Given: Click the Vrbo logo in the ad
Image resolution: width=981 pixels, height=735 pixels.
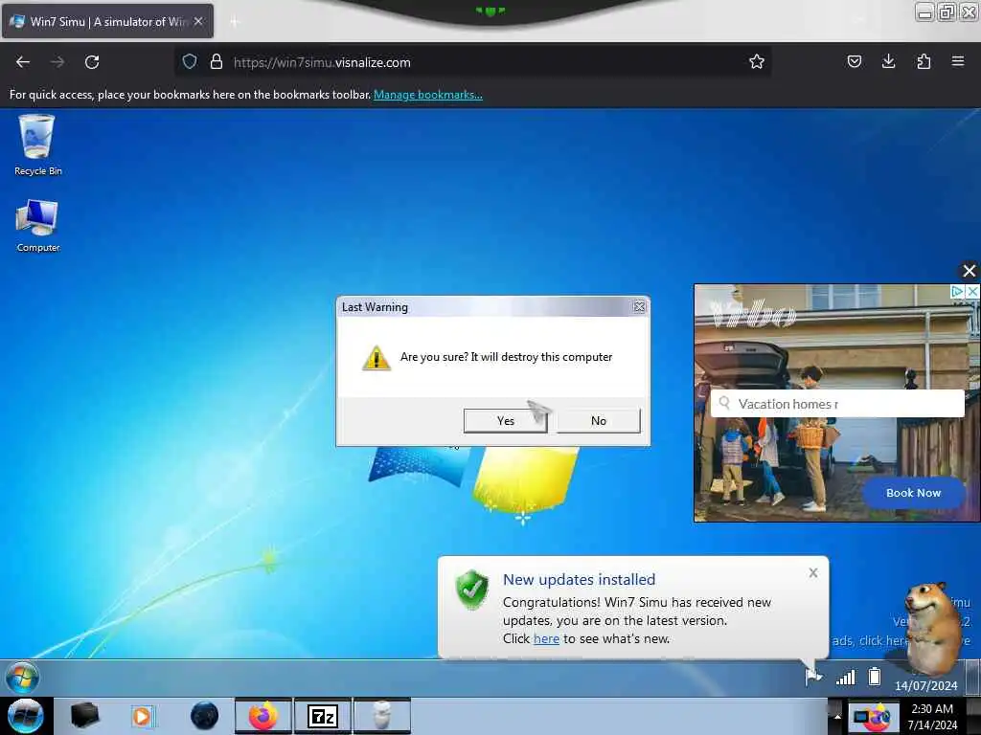Looking at the screenshot, I should point(754,312).
